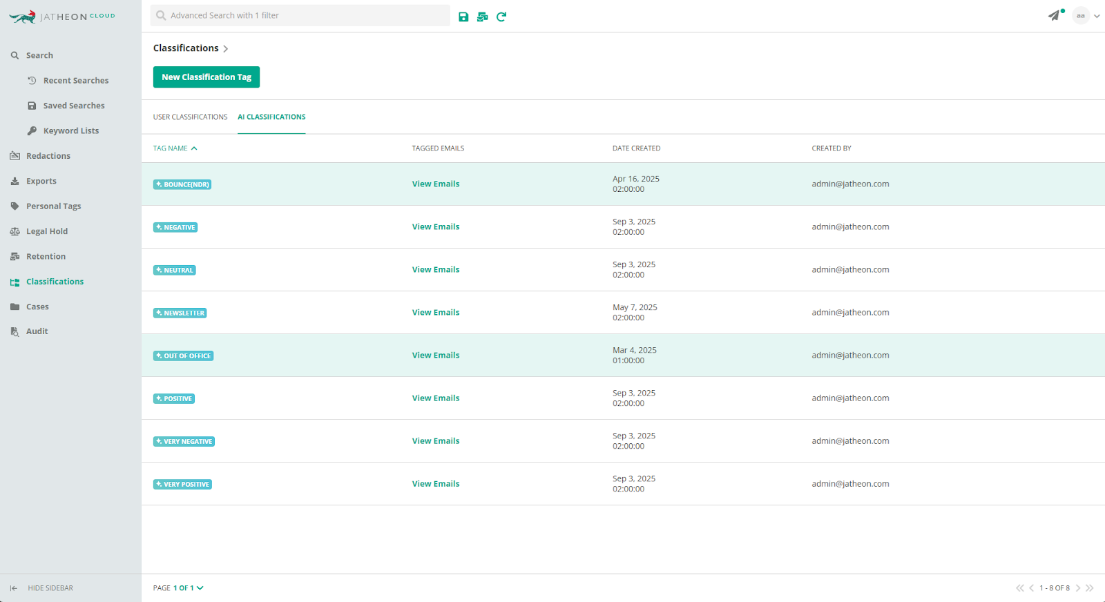Image resolution: width=1105 pixels, height=602 pixels.
Task: Open the notifications paper plane icon
Action: 1054,16
